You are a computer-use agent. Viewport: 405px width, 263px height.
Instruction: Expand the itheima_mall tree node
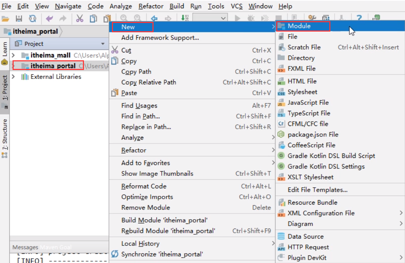[14, 55]
